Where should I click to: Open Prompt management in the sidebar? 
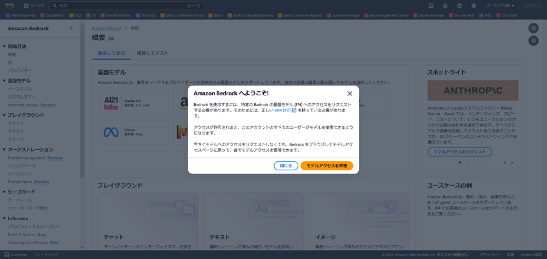pos(27,158)
